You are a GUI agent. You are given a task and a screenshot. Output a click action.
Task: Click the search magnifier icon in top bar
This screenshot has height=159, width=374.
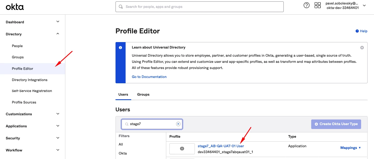click(121, 7)
